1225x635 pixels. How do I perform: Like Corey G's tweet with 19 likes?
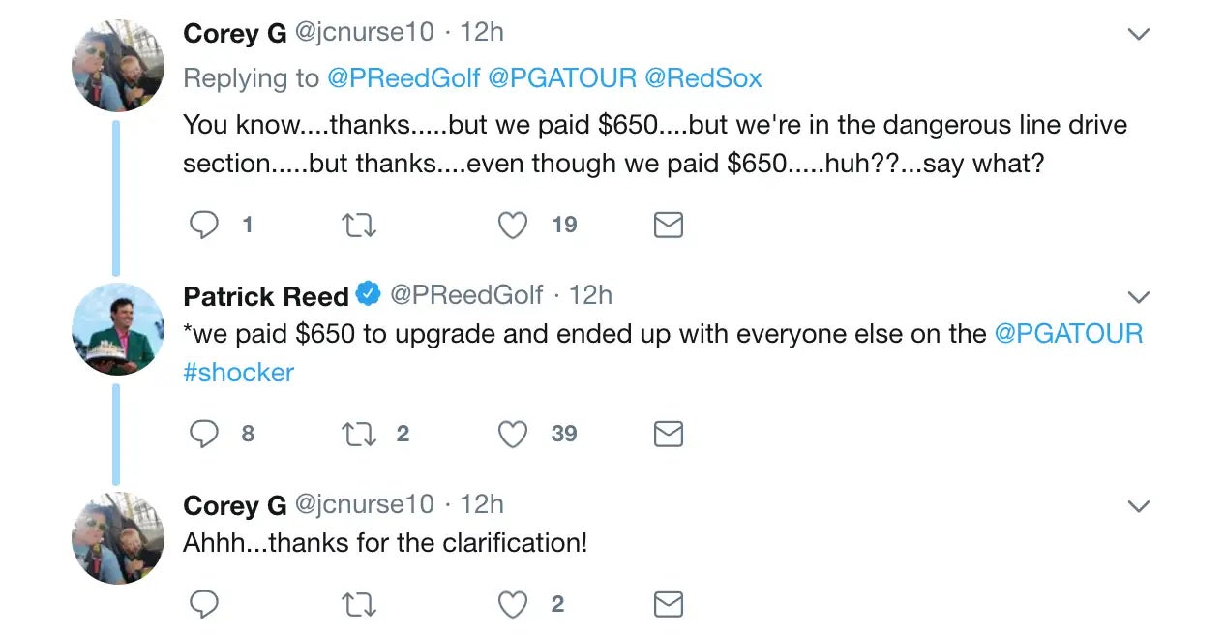(x=513, y=225)
